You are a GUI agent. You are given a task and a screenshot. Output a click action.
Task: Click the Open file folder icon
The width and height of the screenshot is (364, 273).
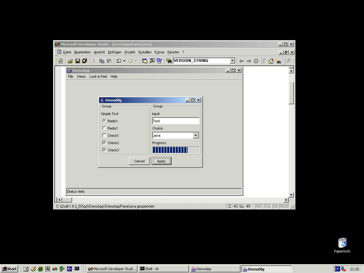(x=70, y=61)
